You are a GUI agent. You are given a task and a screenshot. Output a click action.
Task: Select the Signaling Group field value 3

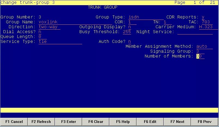coord(201,51)
